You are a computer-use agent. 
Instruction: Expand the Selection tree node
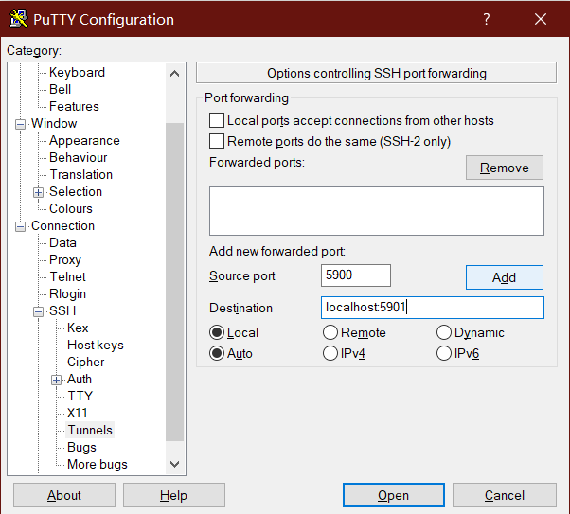[38, 192]
